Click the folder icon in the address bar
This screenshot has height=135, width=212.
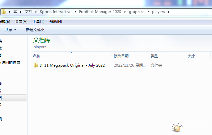coord(3,12)
